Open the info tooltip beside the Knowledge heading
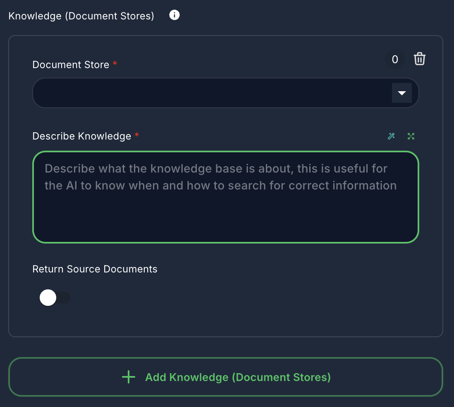This screenshot has width=454, height=407. pyautogui.click(x=174, y=15)
